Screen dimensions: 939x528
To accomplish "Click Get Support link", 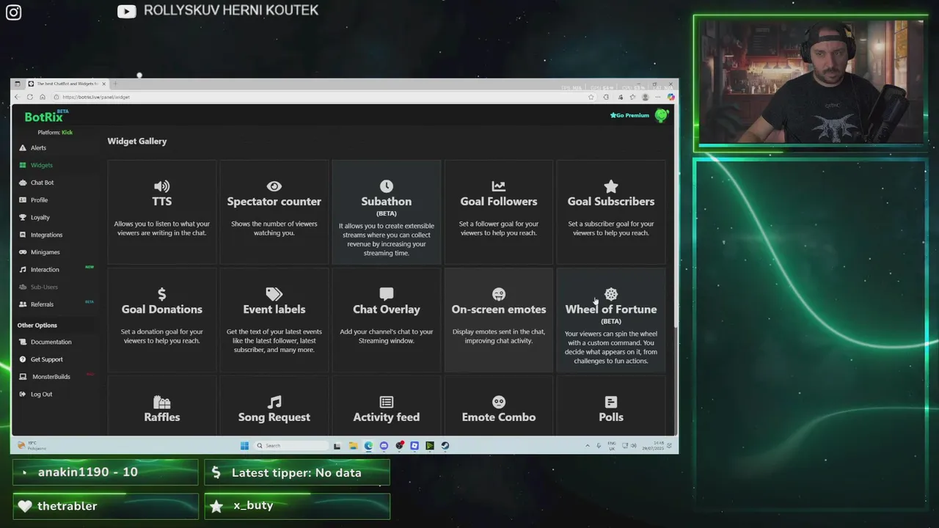I will (46, 359).
